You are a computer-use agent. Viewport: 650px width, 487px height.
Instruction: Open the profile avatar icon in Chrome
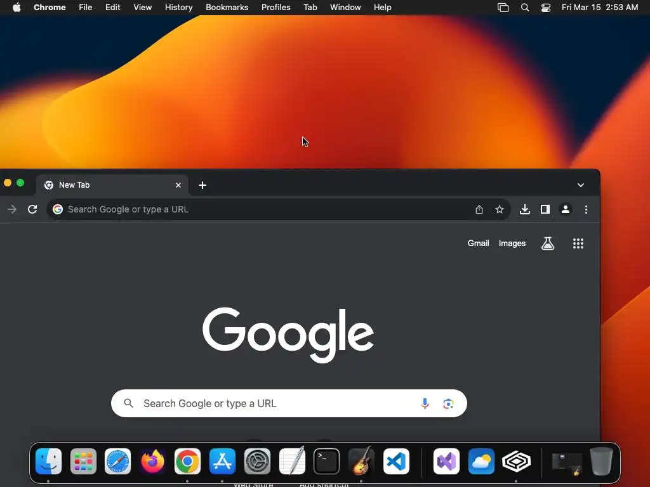(x=566, y=209)
